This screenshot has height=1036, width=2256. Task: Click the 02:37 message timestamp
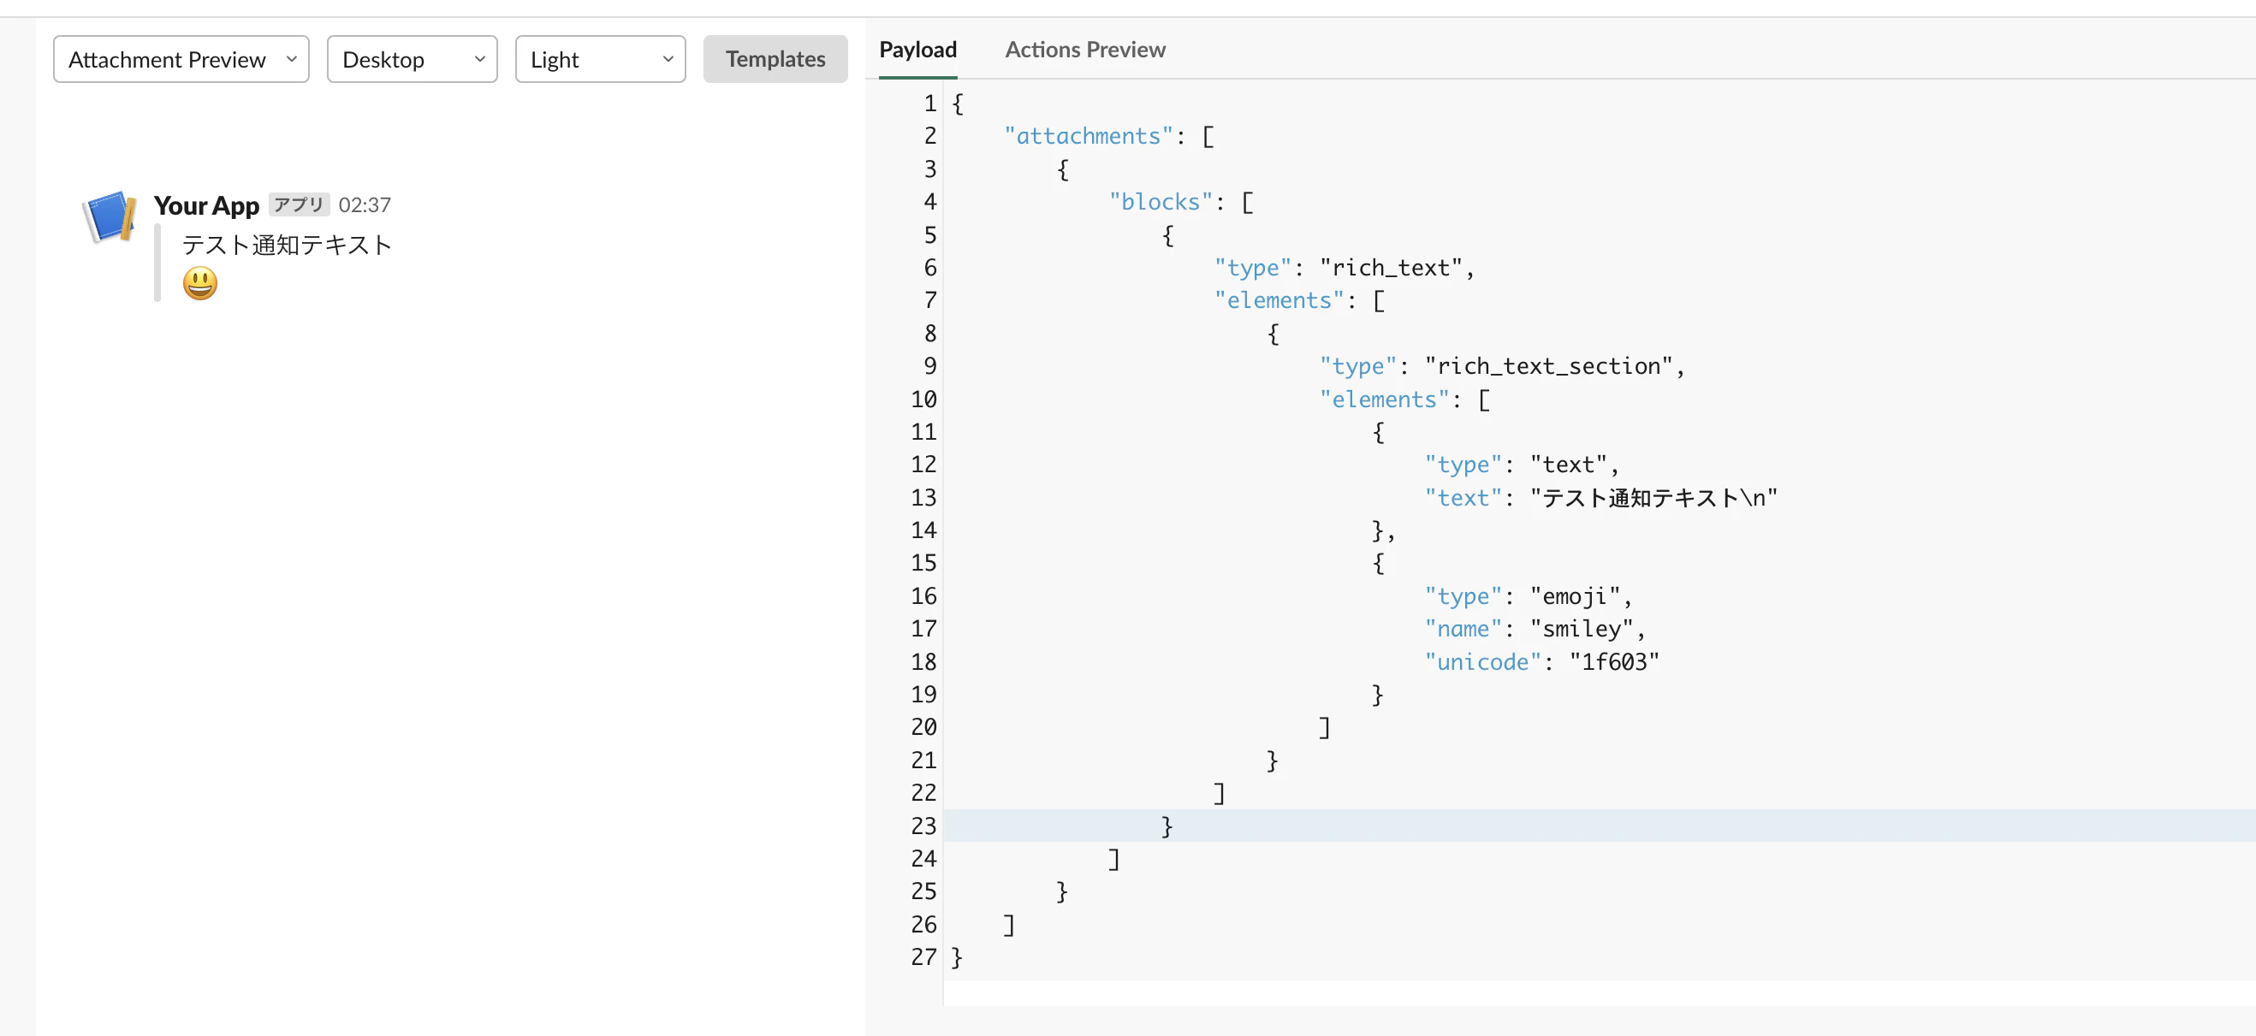coord(365,205)
